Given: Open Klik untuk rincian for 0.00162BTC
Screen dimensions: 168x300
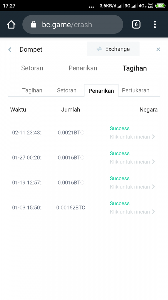Looking at the screenshot, I should coord(132,212).
